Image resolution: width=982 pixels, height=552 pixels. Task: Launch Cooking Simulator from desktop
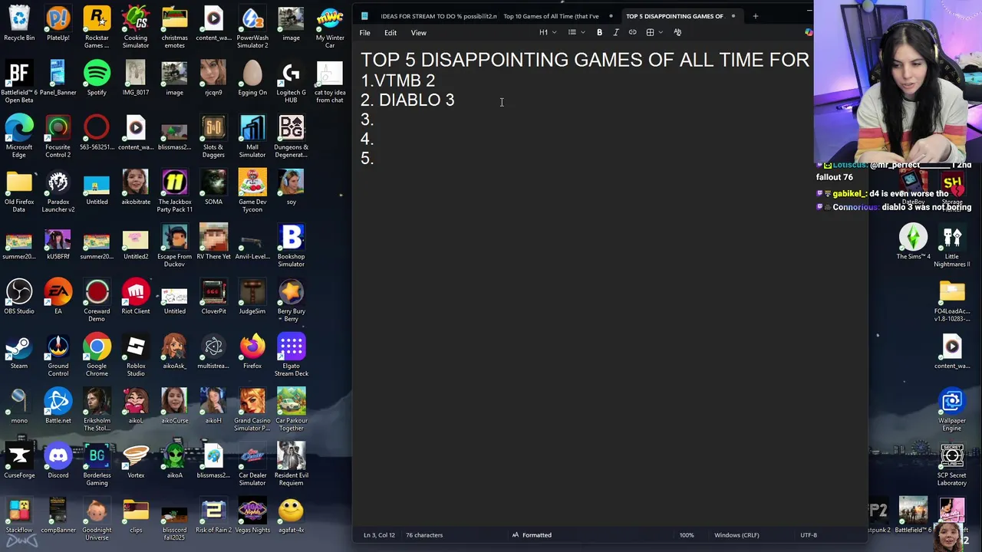point(136,28)
